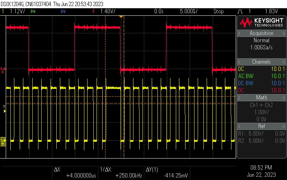
Task: Select the left vertical X1 cursor line
Action: point(105,87)
